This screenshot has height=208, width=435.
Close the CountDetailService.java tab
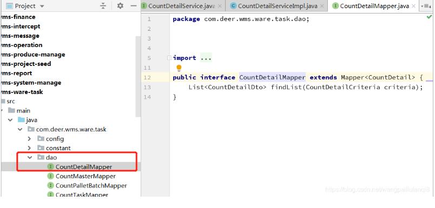pos(220,6)
